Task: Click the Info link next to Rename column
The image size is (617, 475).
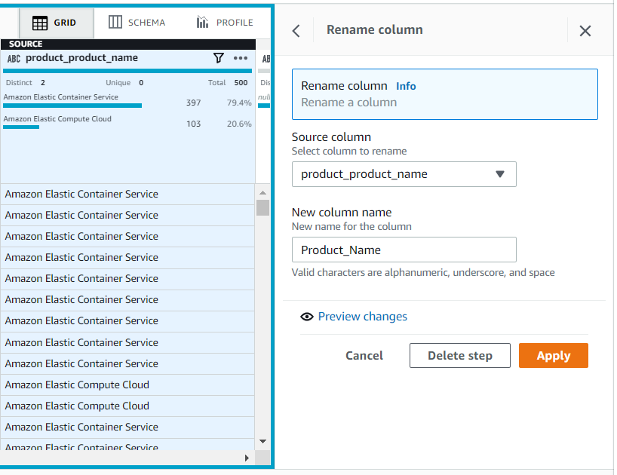Action: click(x=406, y=86)
